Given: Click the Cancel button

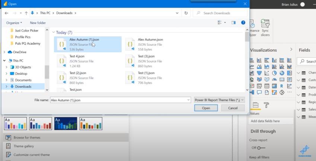Looking at the screenshot, I should [x=233, y=108].
